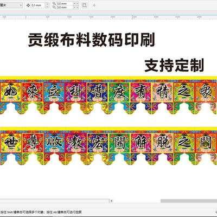Focus the 0.1 mm nudge distance field
This screenshot has height=217, width=217.
point(37,5)
